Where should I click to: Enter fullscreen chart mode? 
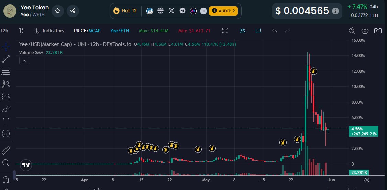tap(225, 31)
